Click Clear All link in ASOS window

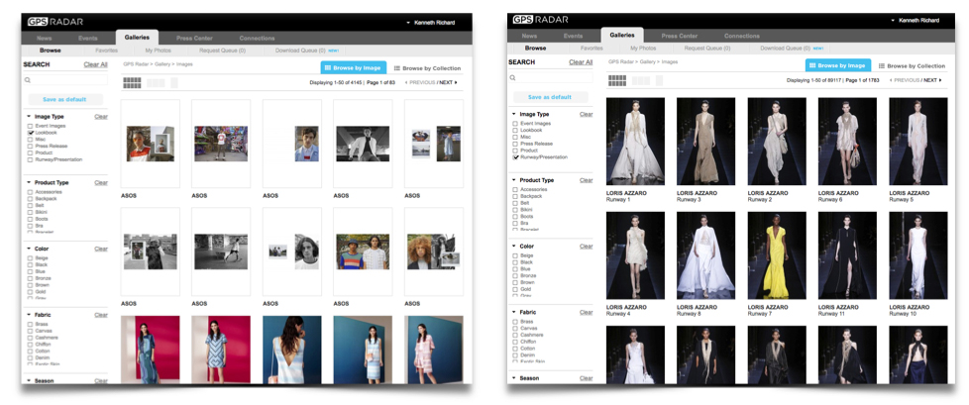(96, 64)
